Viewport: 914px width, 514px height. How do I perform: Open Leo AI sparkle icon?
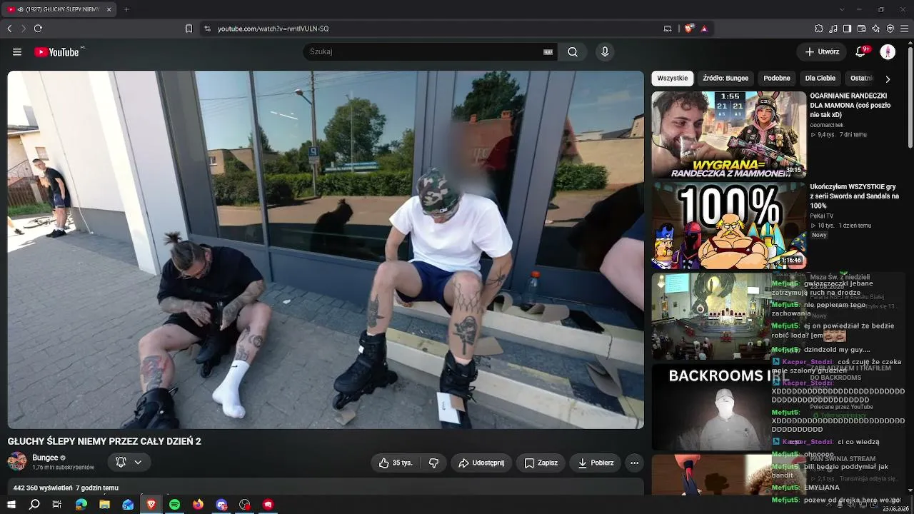click(x=876, y=29)
